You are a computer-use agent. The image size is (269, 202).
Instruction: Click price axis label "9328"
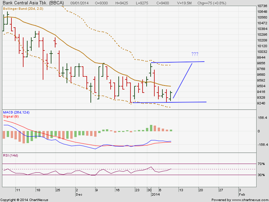coord(261,97)
